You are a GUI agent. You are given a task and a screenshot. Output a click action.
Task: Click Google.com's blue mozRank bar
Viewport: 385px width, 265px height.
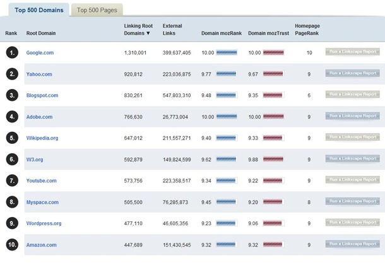coord(227,52)
